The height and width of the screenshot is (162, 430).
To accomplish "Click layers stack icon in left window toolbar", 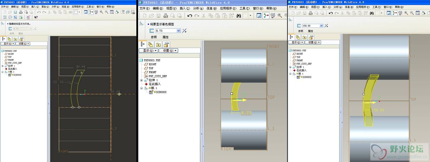I will 128,12.
